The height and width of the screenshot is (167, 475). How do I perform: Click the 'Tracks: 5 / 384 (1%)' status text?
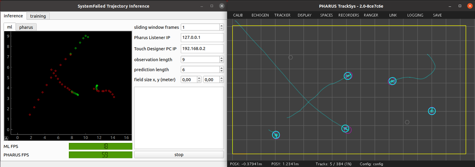pyautogui.click(x=333, y=163)
